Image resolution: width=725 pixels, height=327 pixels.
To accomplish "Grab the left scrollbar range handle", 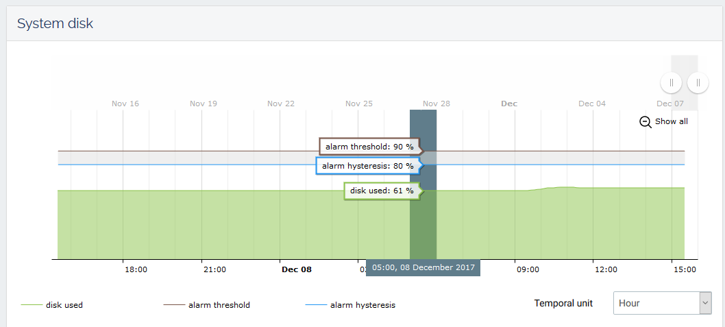I will [x=671, y=83].
